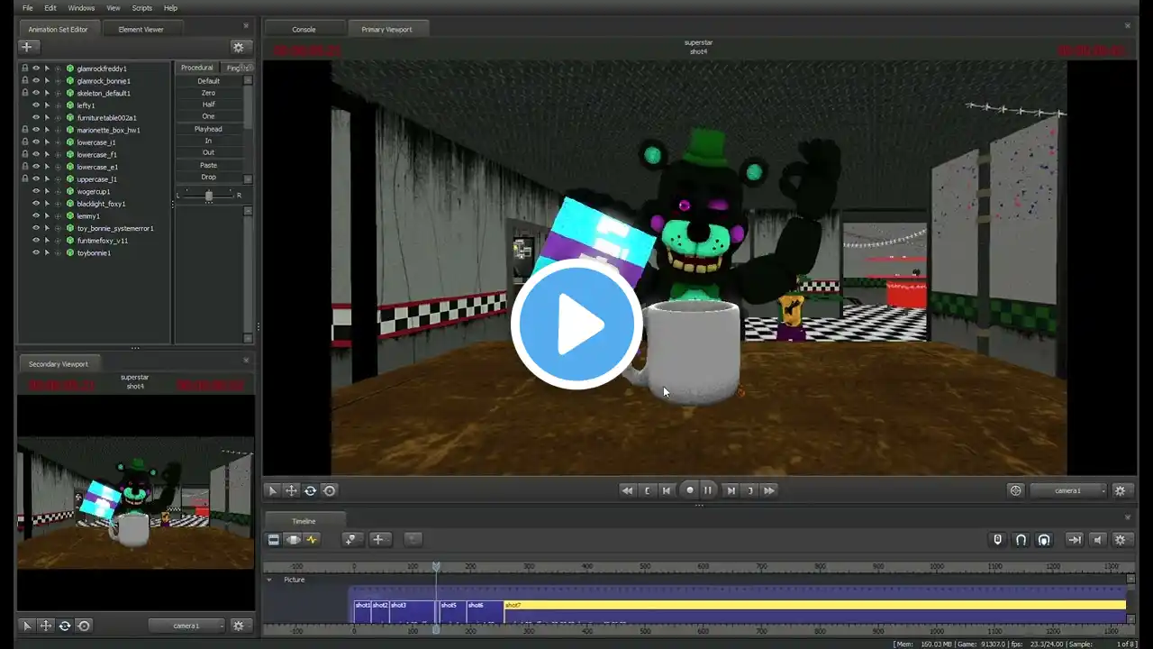Open the Scripts menu
The image size is (1153, 649).
click(142, 8)
